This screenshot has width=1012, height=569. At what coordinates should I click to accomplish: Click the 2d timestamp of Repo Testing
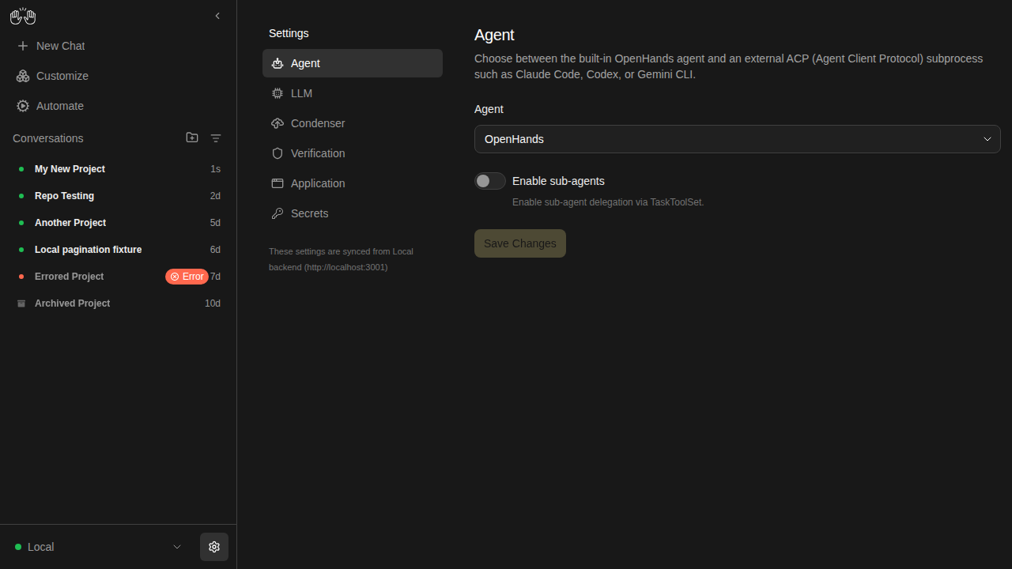tap(215, 196)
